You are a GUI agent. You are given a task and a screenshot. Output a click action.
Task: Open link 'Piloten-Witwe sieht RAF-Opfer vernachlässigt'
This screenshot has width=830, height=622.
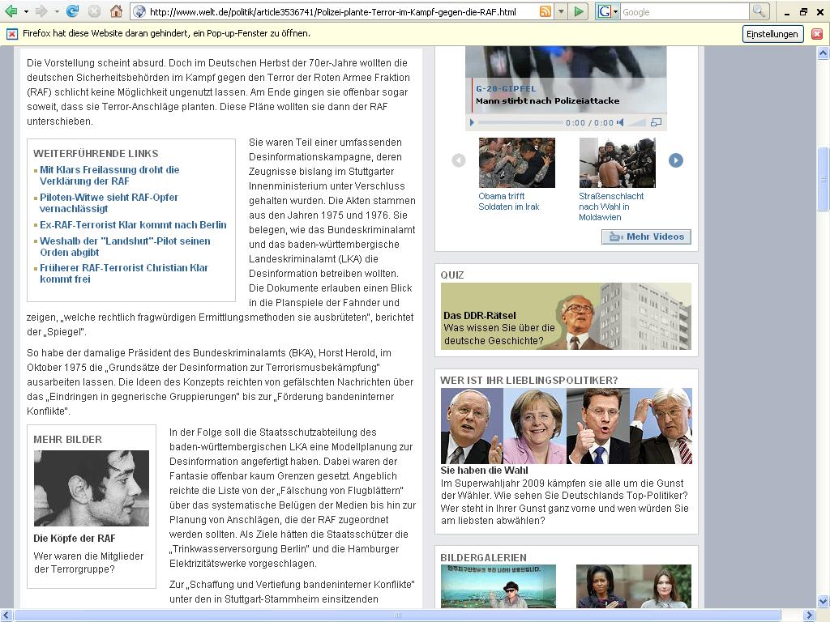tap(109, 203)
